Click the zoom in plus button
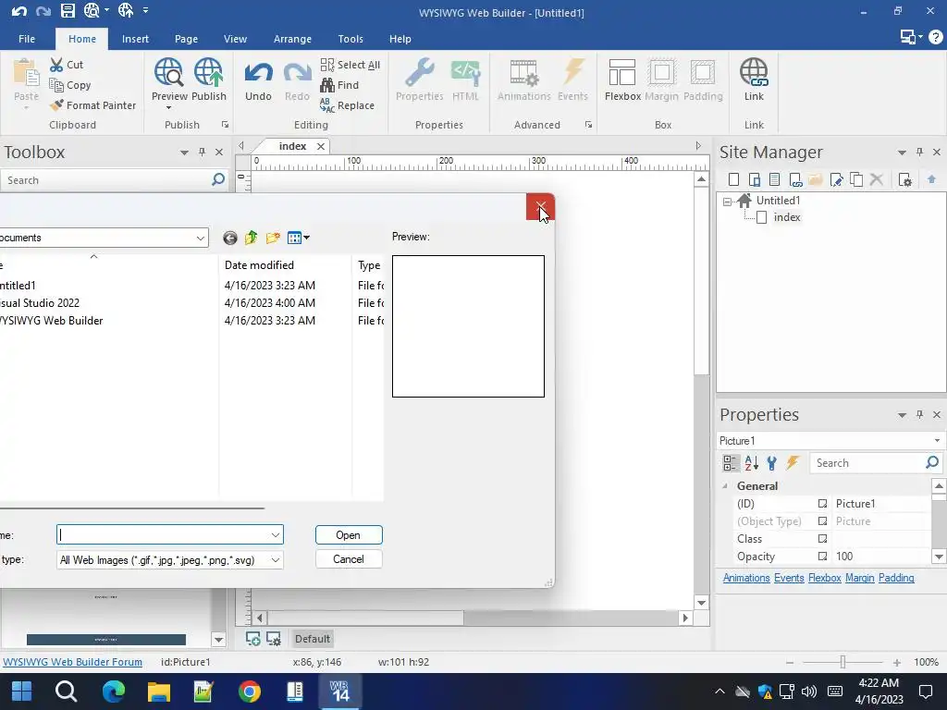Image resolution: width=947 pixels, height=710 pixels. (x=897, y=662)
